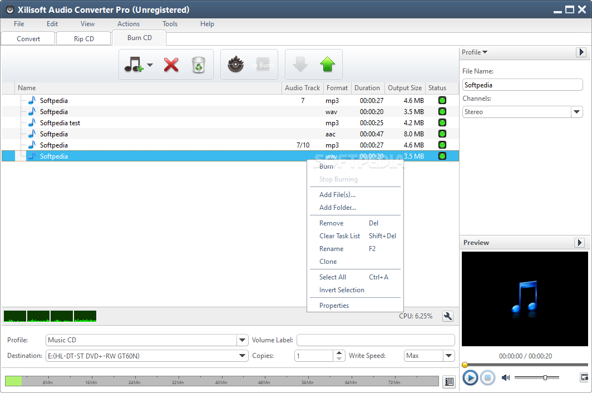Select the Softpedia test row
Screen dimensions: 592x393
coord(230,123)
